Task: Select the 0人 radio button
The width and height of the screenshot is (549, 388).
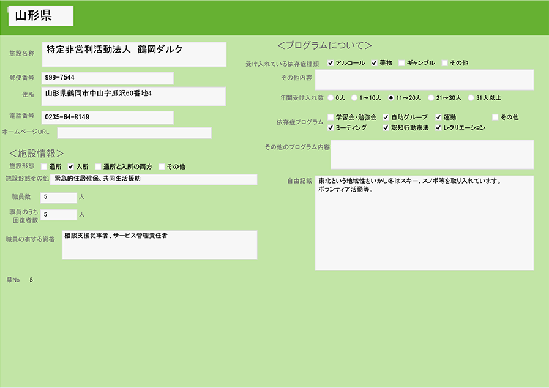Action: [331, 97]
